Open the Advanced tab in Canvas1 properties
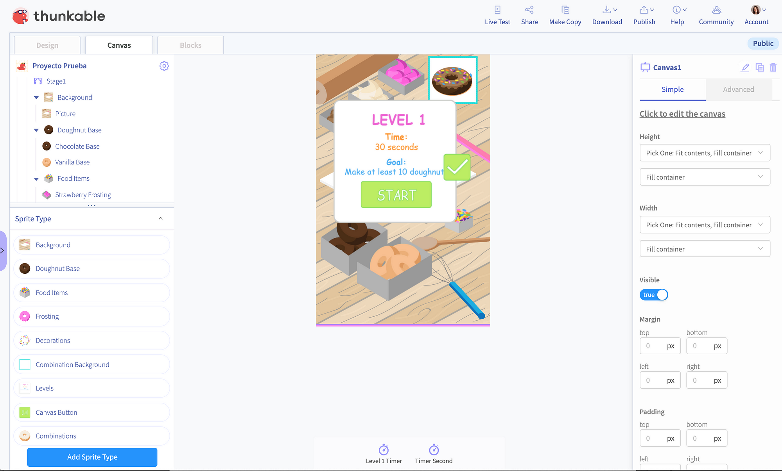782x471 pixels. pyautogui.click(x=738, y=89)
